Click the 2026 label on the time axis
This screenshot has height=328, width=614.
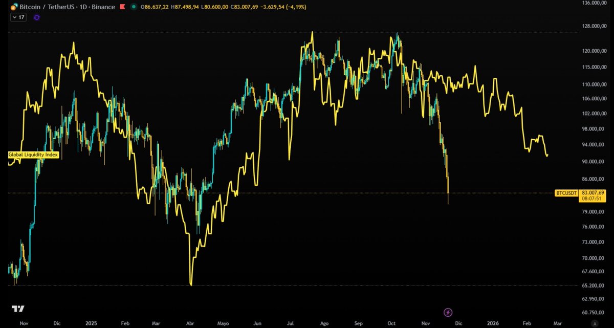click(493, 323)
